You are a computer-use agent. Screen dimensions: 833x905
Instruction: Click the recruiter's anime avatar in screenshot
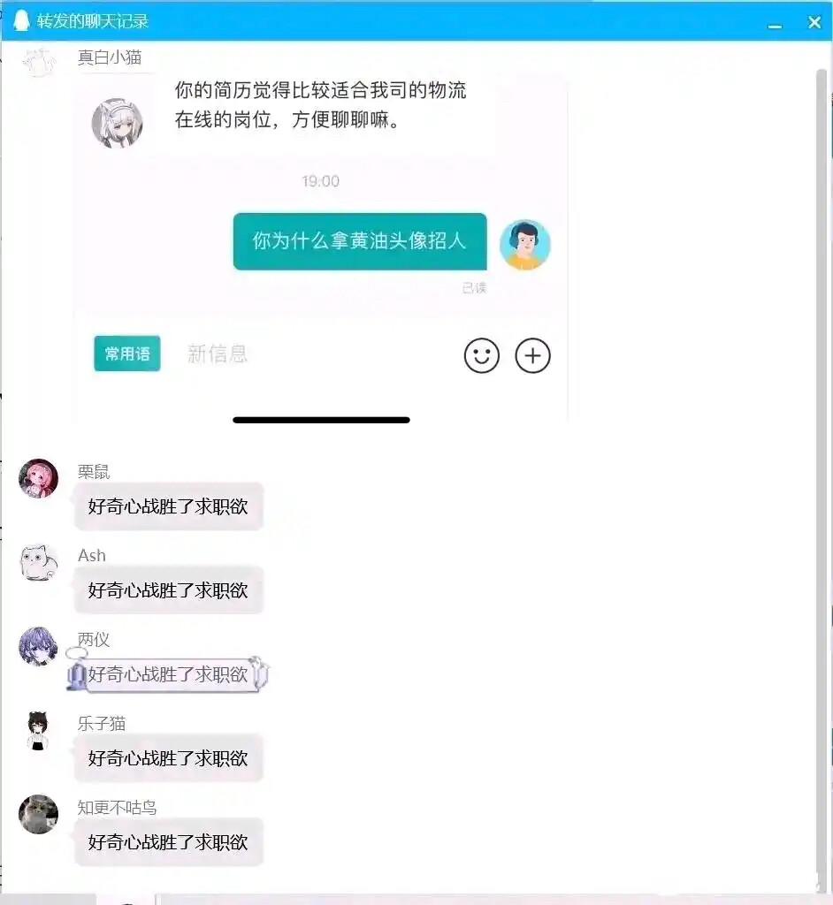118,123
